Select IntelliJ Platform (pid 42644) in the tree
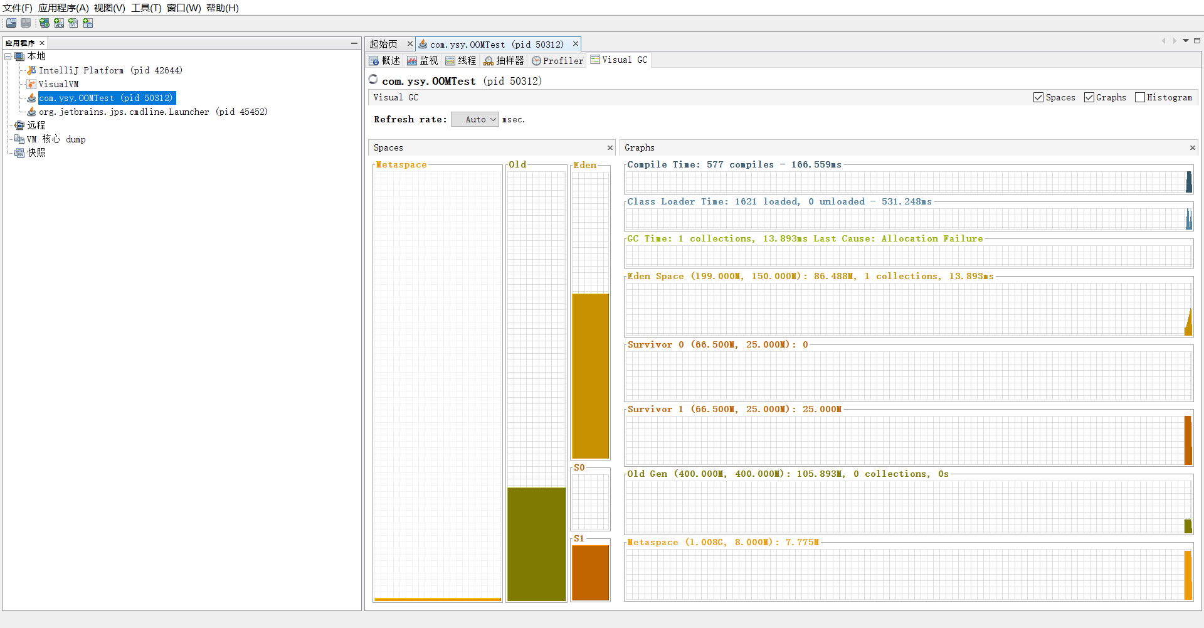This screenshot has height=628, width=1204. (110, 70)
